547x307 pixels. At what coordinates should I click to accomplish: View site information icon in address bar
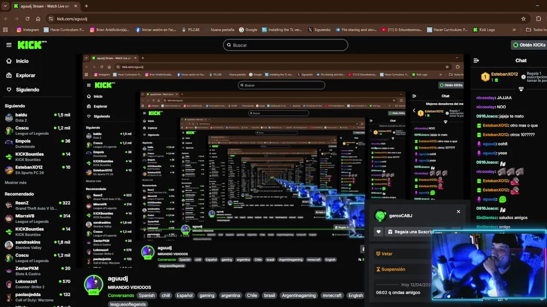51,19
